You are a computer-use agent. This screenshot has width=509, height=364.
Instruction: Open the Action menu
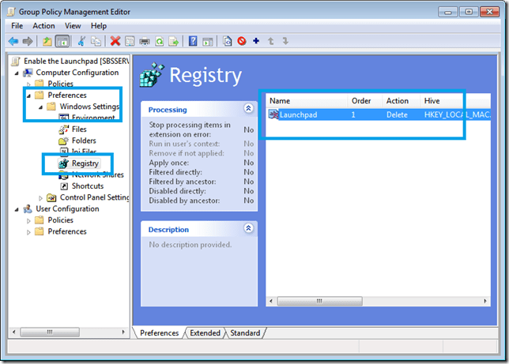pos(43,26)
